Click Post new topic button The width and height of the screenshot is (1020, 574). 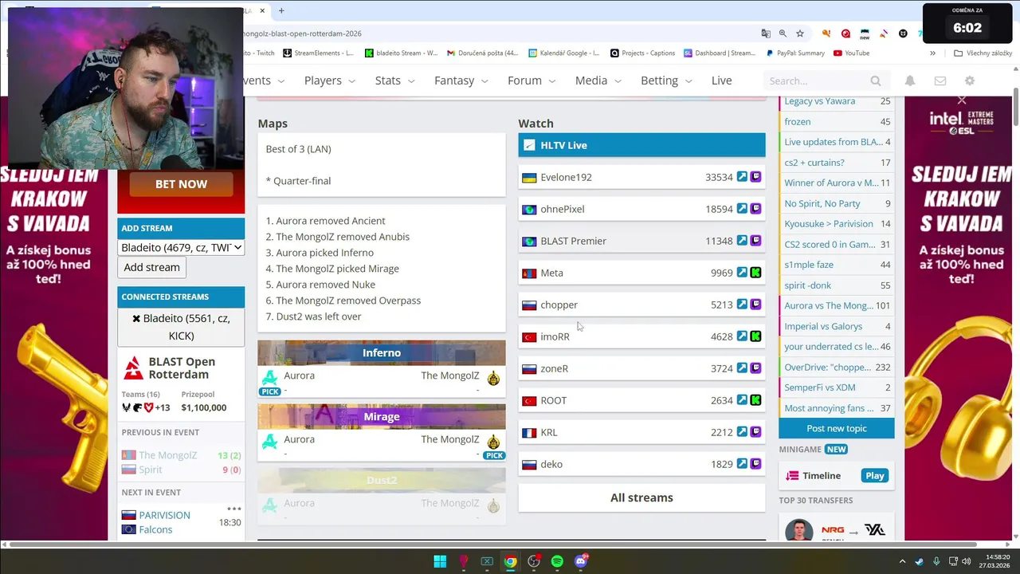[836, 428]
